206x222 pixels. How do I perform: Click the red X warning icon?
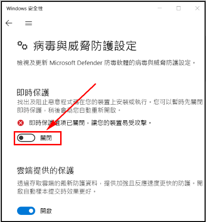coord(20,123)
